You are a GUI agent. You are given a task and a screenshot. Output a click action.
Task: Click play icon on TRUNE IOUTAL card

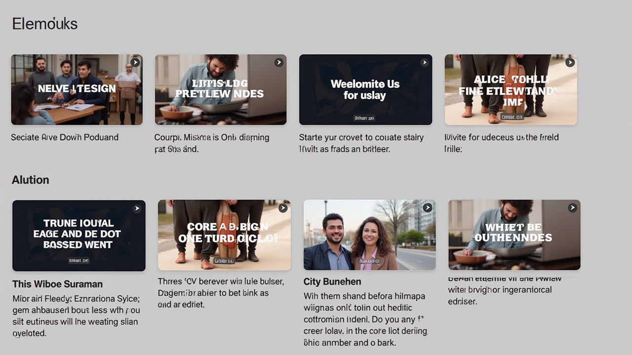(x=137, y=209)
